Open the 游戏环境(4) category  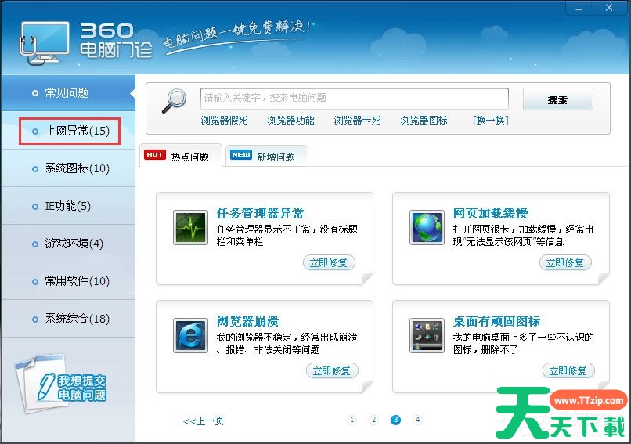[67, 244]
